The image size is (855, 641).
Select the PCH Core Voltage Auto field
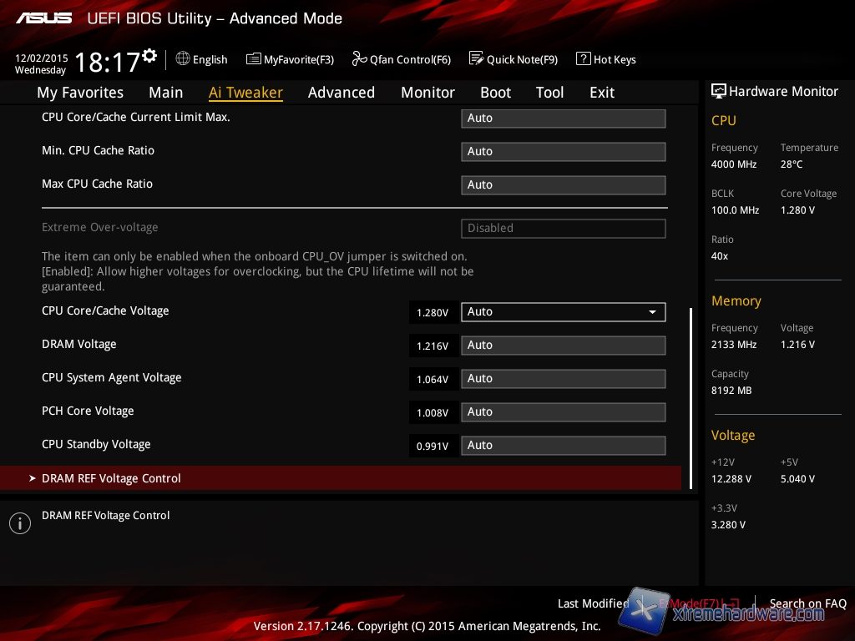563,412
